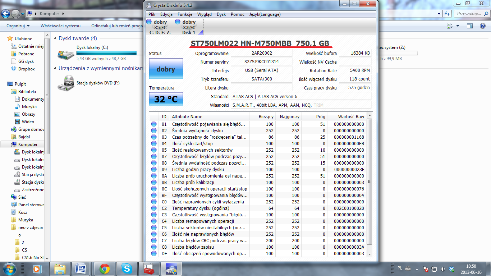Click the Explorer back navigation button
Image resolution: width=491 pixels, height=276 pixels.
pos(6,14)
